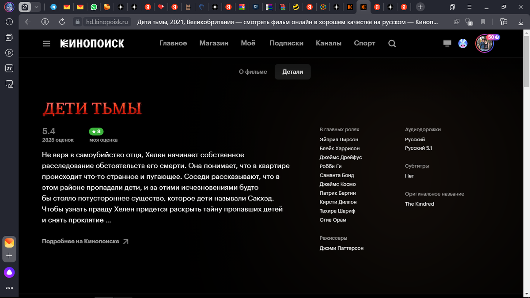The width and height of the screenshot is (530, 298).
Task: Open the Магазин menu item
Action: (214, 43)
